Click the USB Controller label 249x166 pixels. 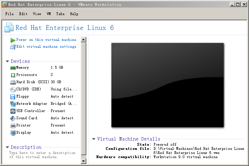pos(31,111)
